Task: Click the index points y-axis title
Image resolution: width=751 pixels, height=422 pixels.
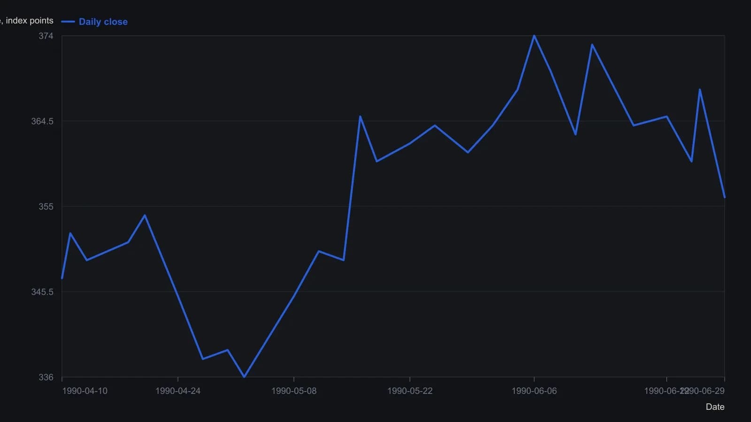Action: (x=27, y=21)
